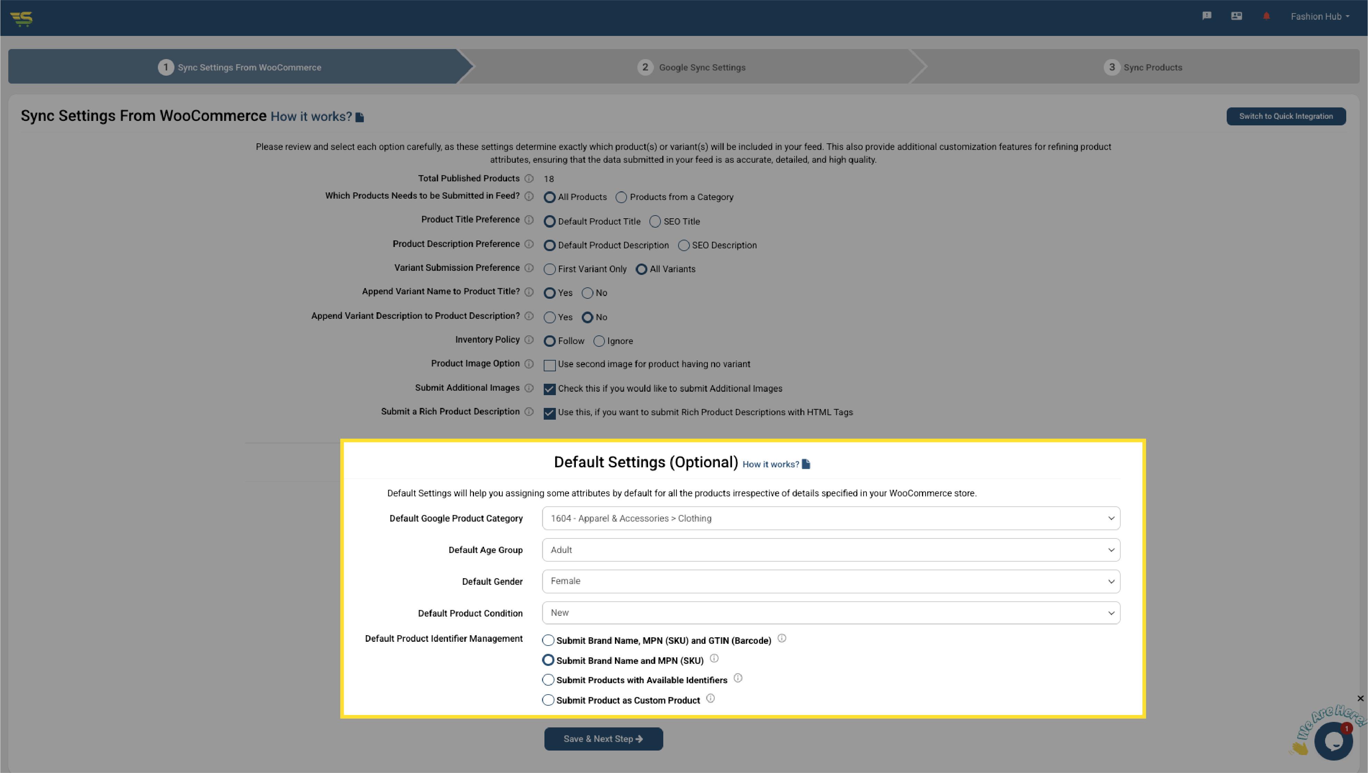Close the We Are Here chat popup
The image size is (1368, 773).
click(x=1360, y=699)
